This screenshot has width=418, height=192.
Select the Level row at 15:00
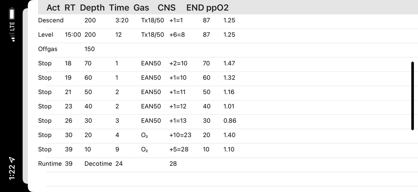[x=228, y=35]
